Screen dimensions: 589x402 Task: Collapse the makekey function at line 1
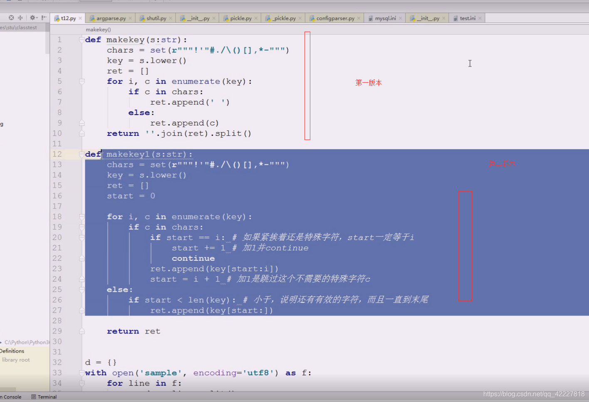82,39
